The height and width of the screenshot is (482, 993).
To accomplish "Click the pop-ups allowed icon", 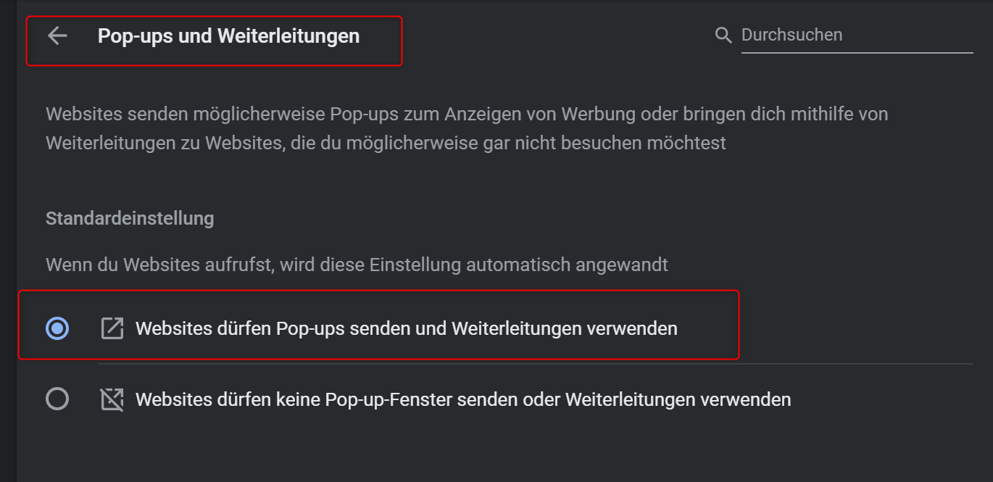I will [112, 328].
